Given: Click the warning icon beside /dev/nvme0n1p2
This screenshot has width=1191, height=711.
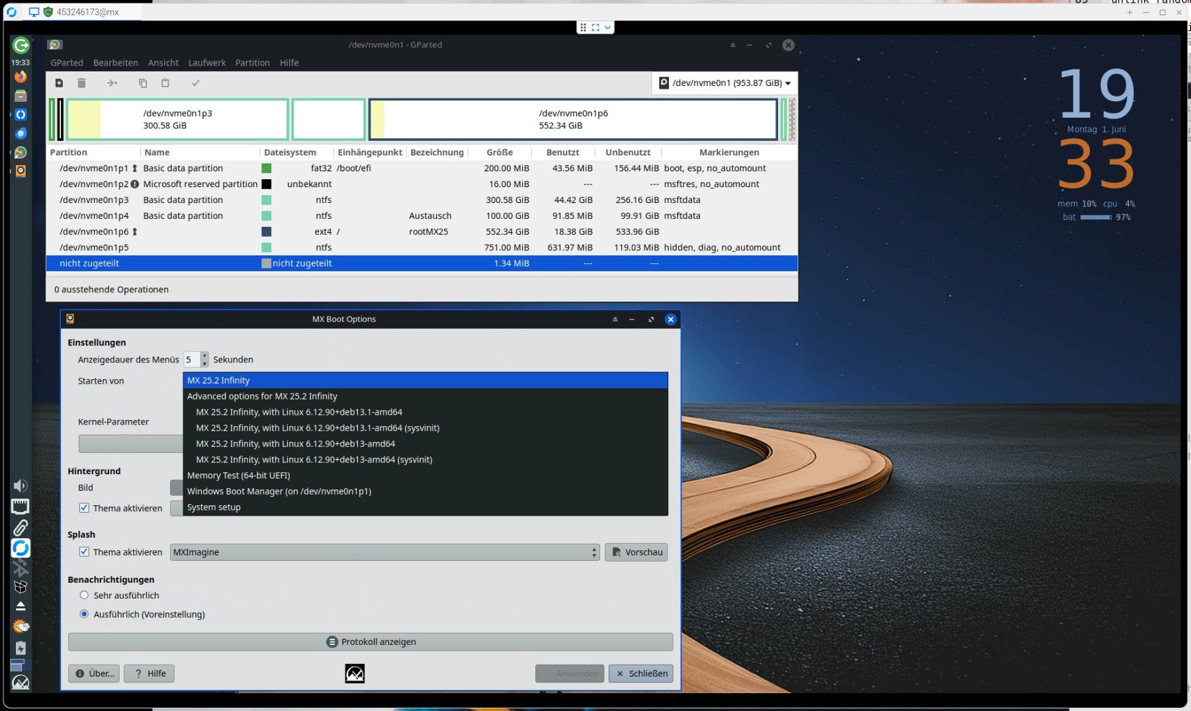Looking at the screenshot, I should (x=135, y=184).
